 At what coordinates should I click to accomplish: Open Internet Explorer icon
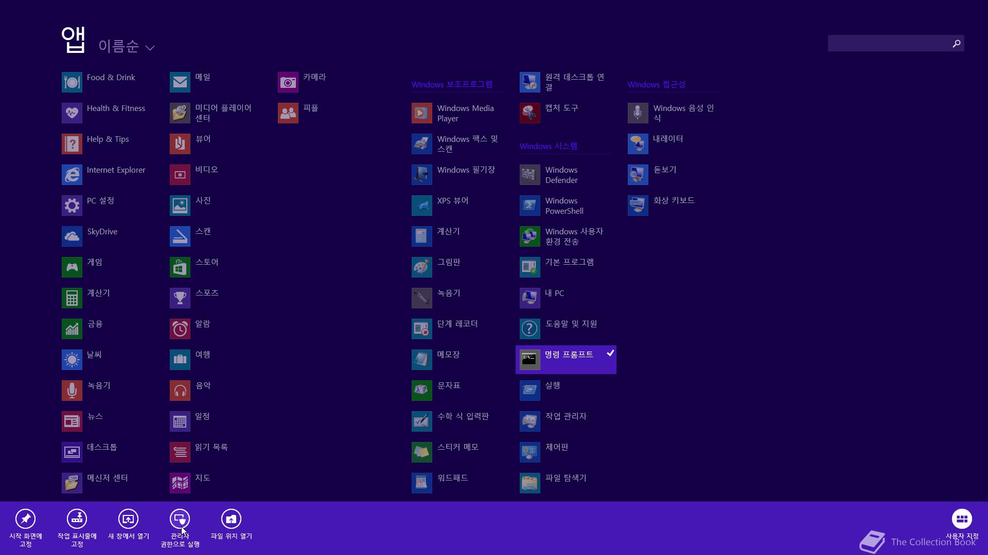(x=72, y=175)
